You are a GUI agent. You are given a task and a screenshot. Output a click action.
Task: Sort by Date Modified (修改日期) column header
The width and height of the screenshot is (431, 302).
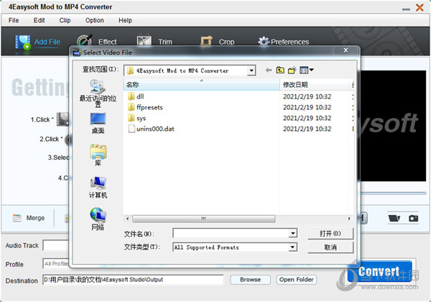tap(314, 85)
